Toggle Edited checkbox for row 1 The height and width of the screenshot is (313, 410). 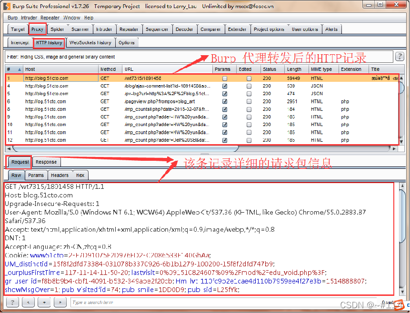coord(249,78)
